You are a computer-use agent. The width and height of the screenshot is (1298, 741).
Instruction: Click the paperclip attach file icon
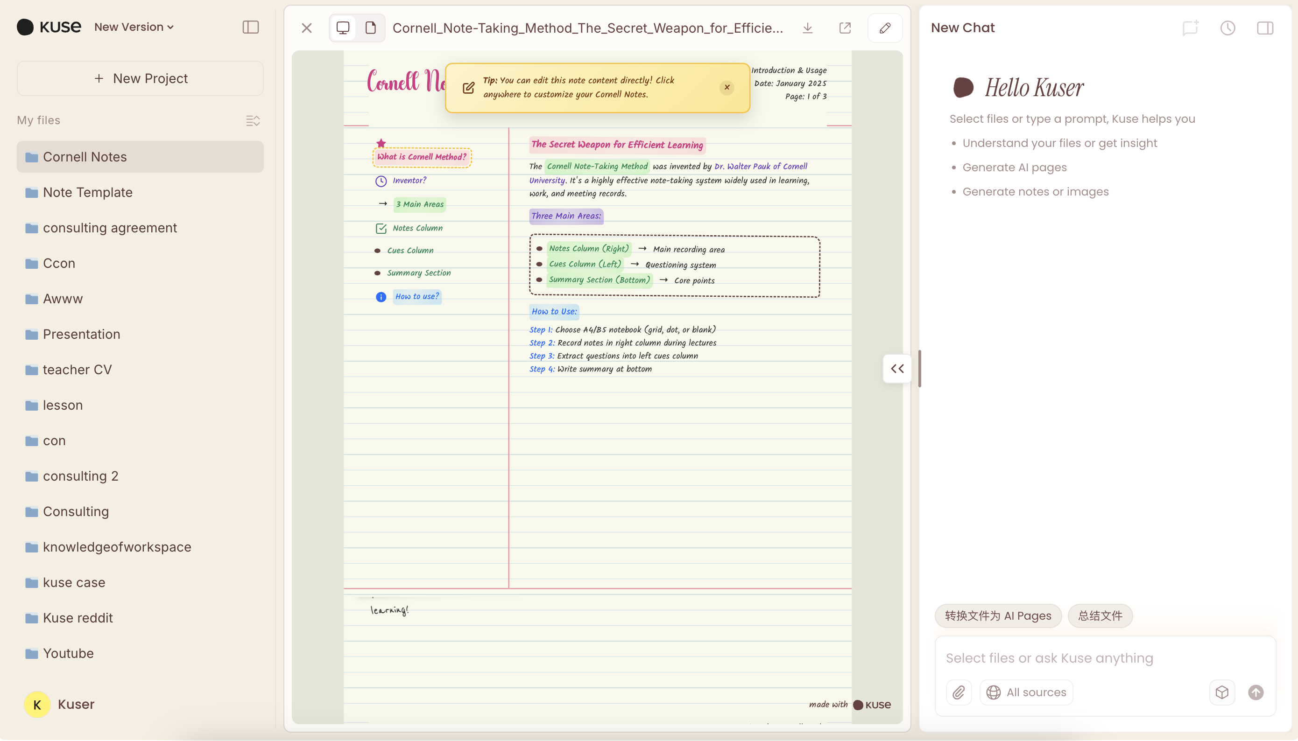(x=959, y=692)
